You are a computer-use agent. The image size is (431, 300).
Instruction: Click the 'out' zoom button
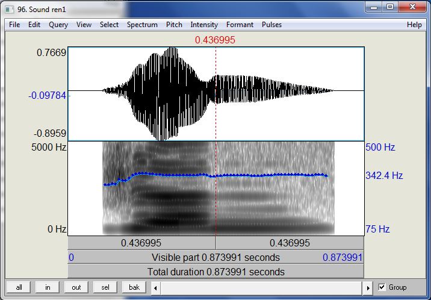click(76, 287)
